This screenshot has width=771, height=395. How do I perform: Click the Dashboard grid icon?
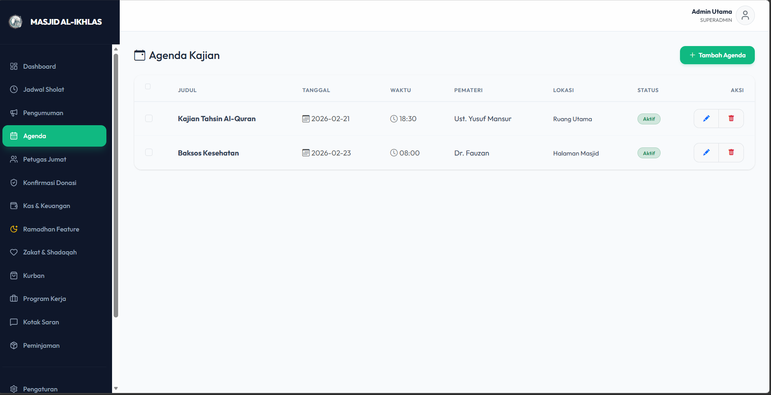(x=14, y=66)
